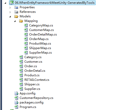Image resolution: width=126 pixels, height=110 pixels.
Task: Click the Mapping open folder icon
Action: (x=21, y=21)
